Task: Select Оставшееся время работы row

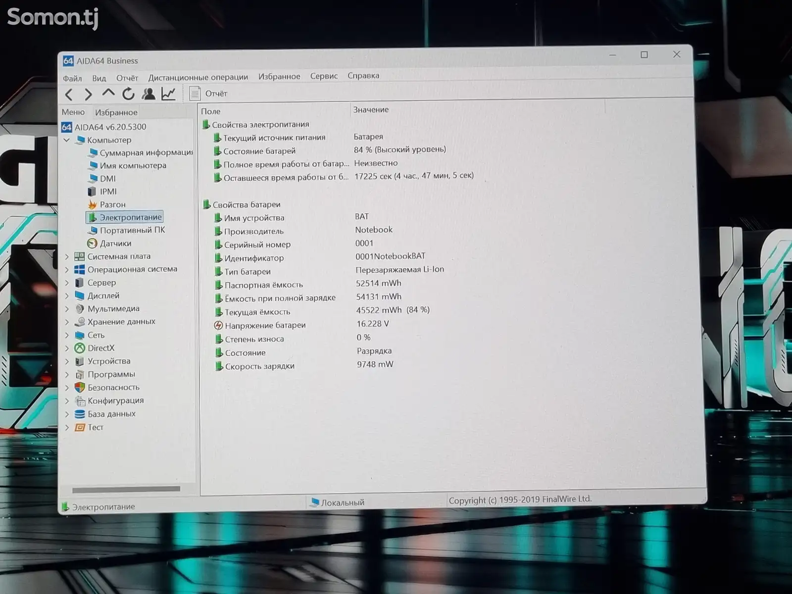Action: [344, 177]
